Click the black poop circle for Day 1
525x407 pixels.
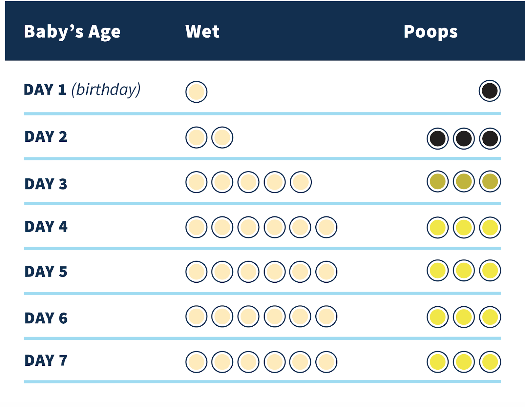tap(490, 91)
